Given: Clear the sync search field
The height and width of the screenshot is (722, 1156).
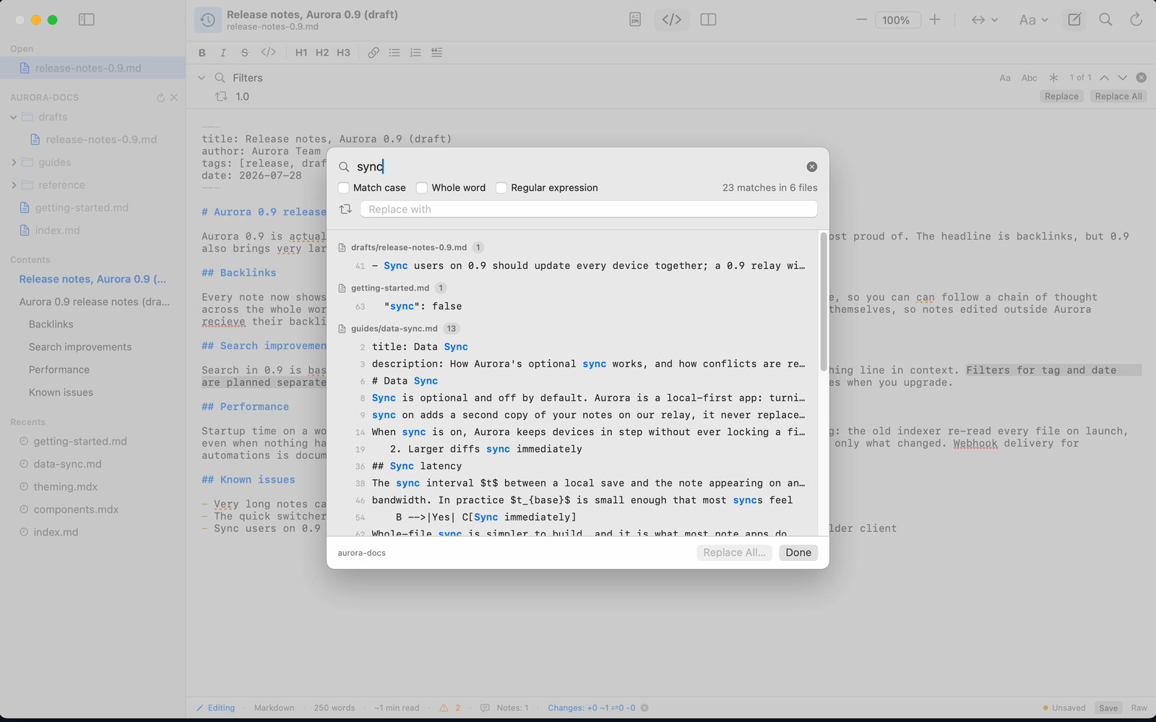Looking at the screenshot, I should pos(812,167).
